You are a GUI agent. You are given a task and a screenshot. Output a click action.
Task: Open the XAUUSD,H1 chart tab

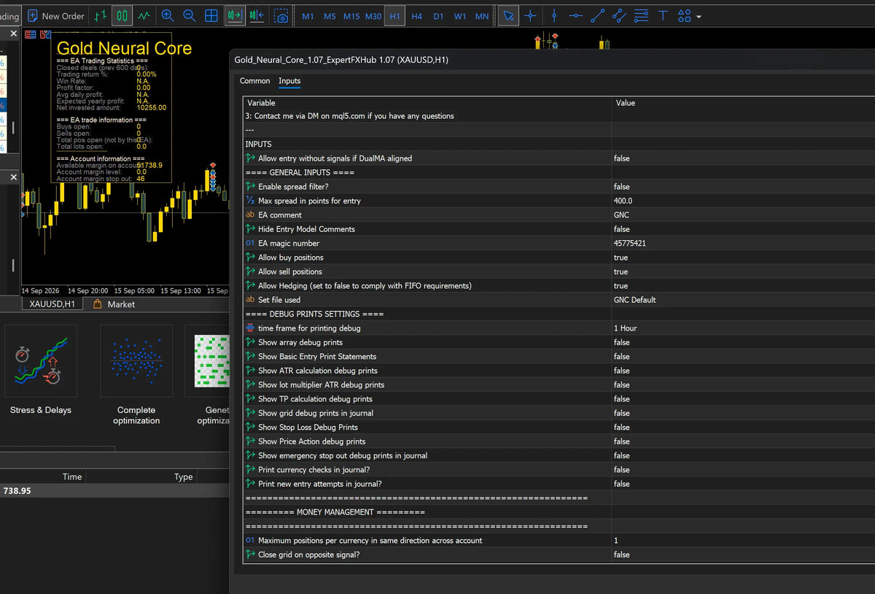[x=52, y=304]
